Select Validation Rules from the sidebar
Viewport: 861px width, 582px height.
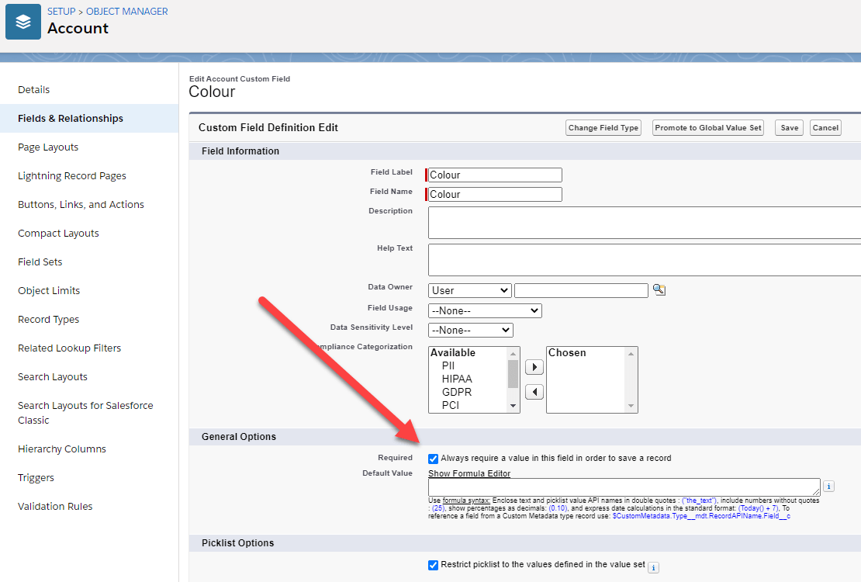55,506
